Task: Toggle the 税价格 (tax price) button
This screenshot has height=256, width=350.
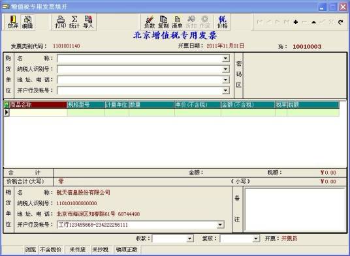Action: pos(222,22)
